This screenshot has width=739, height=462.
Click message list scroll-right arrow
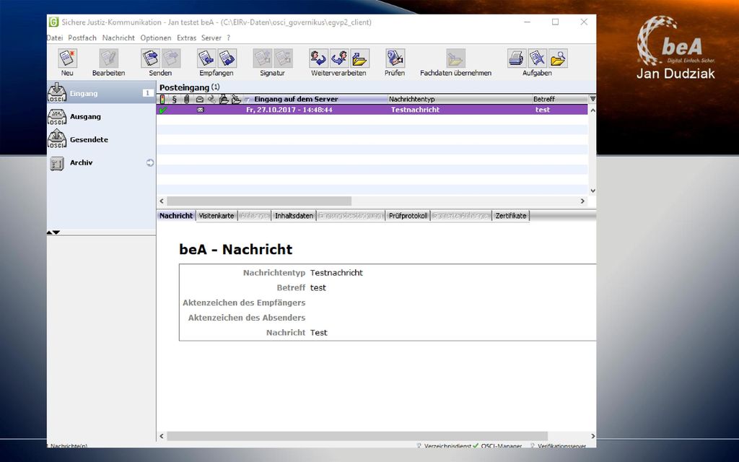click(582, 201)
